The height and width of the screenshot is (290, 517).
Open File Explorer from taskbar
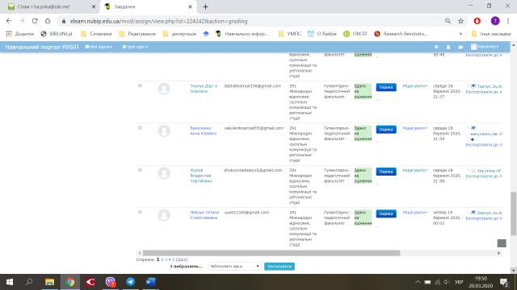[49, 282]
